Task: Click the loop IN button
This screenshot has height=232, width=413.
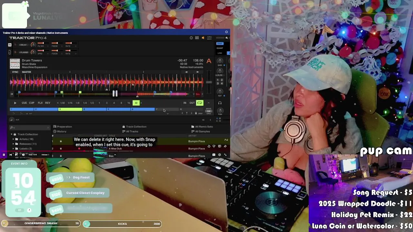Action: click(185, 103)
